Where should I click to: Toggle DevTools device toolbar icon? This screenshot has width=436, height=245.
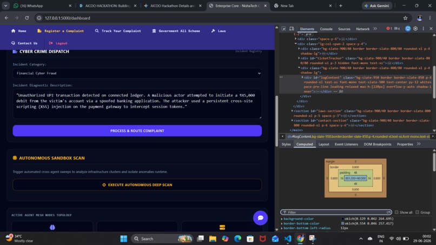click(x=292, y=29)
